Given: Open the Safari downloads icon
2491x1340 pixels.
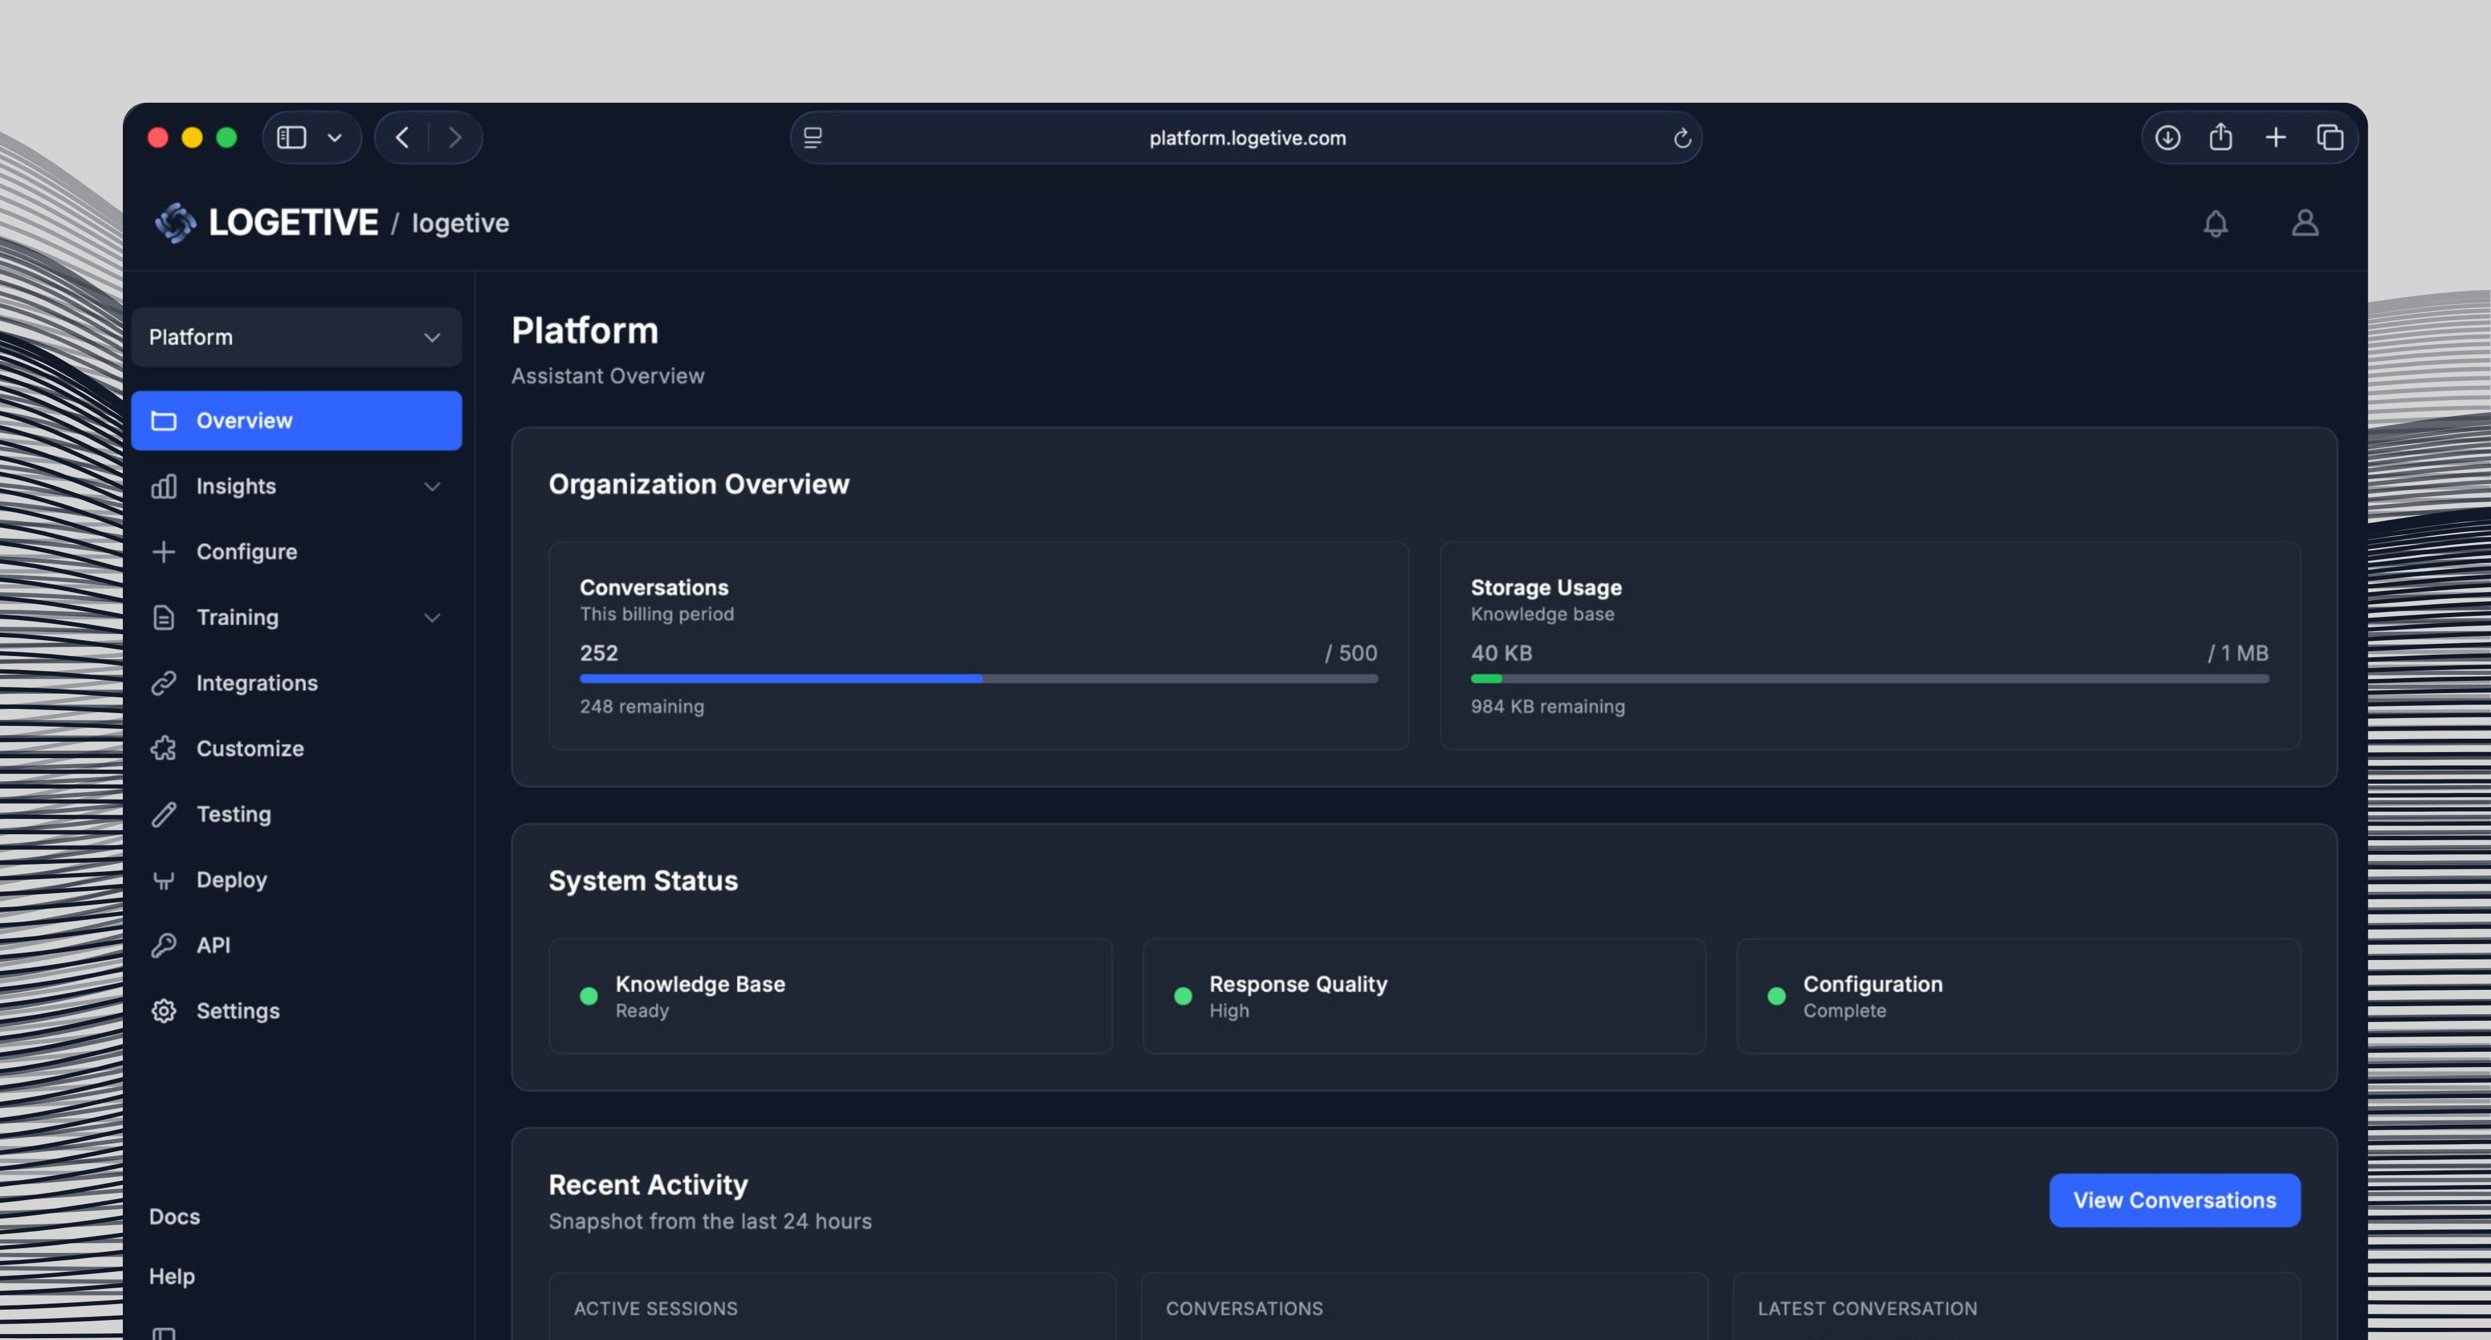Looking at the screenshot, I should [2167, 137].
